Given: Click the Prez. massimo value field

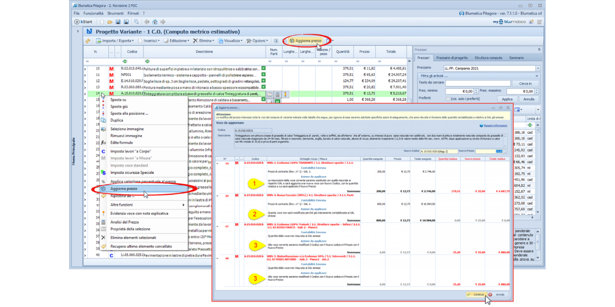Looking at the screenshot, I should [x=520, y=91].
